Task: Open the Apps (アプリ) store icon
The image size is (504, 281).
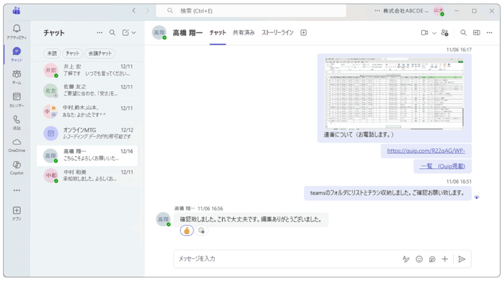Action: 17,214
